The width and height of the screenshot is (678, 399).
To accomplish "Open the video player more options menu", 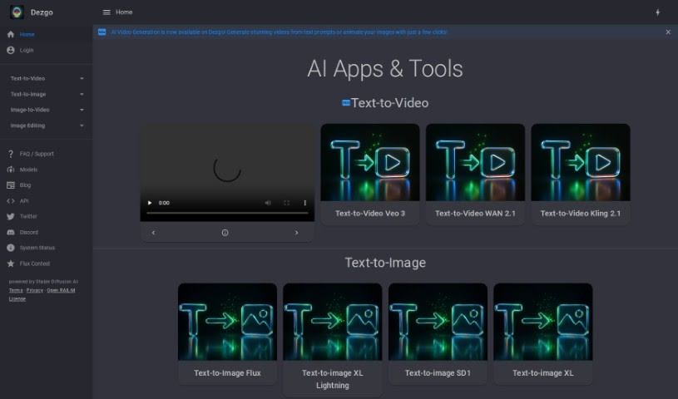I will (x=304, y=203).
